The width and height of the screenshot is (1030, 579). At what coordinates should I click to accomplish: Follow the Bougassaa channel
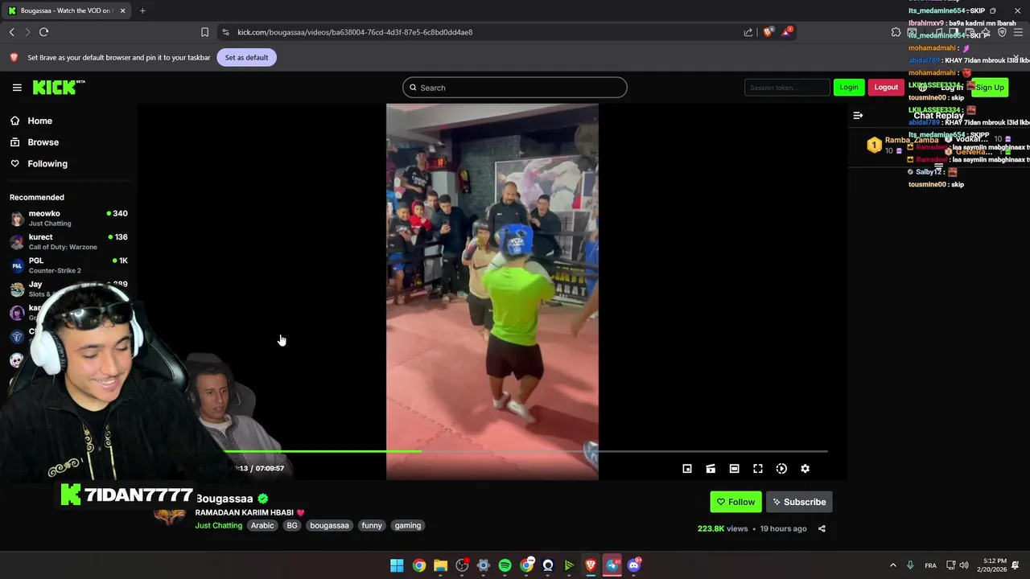(x=736, y=502)
